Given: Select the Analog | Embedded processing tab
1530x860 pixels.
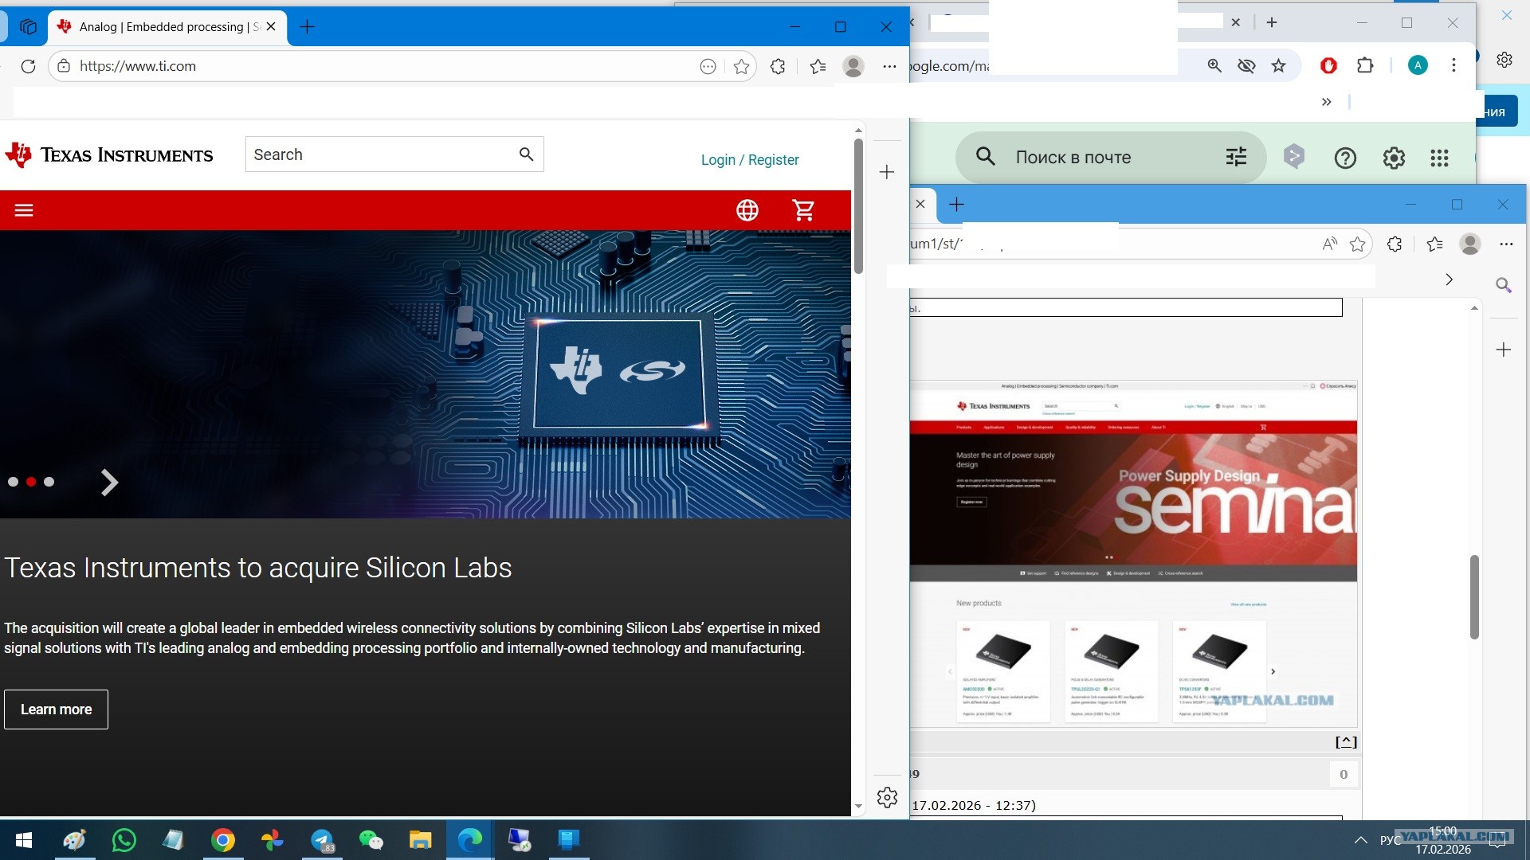Looking at the screenshot, I should tap(167, 27).
